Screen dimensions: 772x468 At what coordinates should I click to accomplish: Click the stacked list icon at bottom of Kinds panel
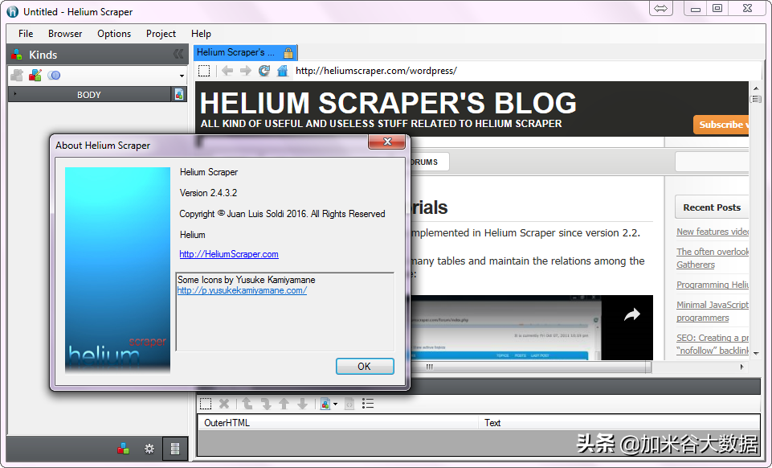click(x=175, y=448)
